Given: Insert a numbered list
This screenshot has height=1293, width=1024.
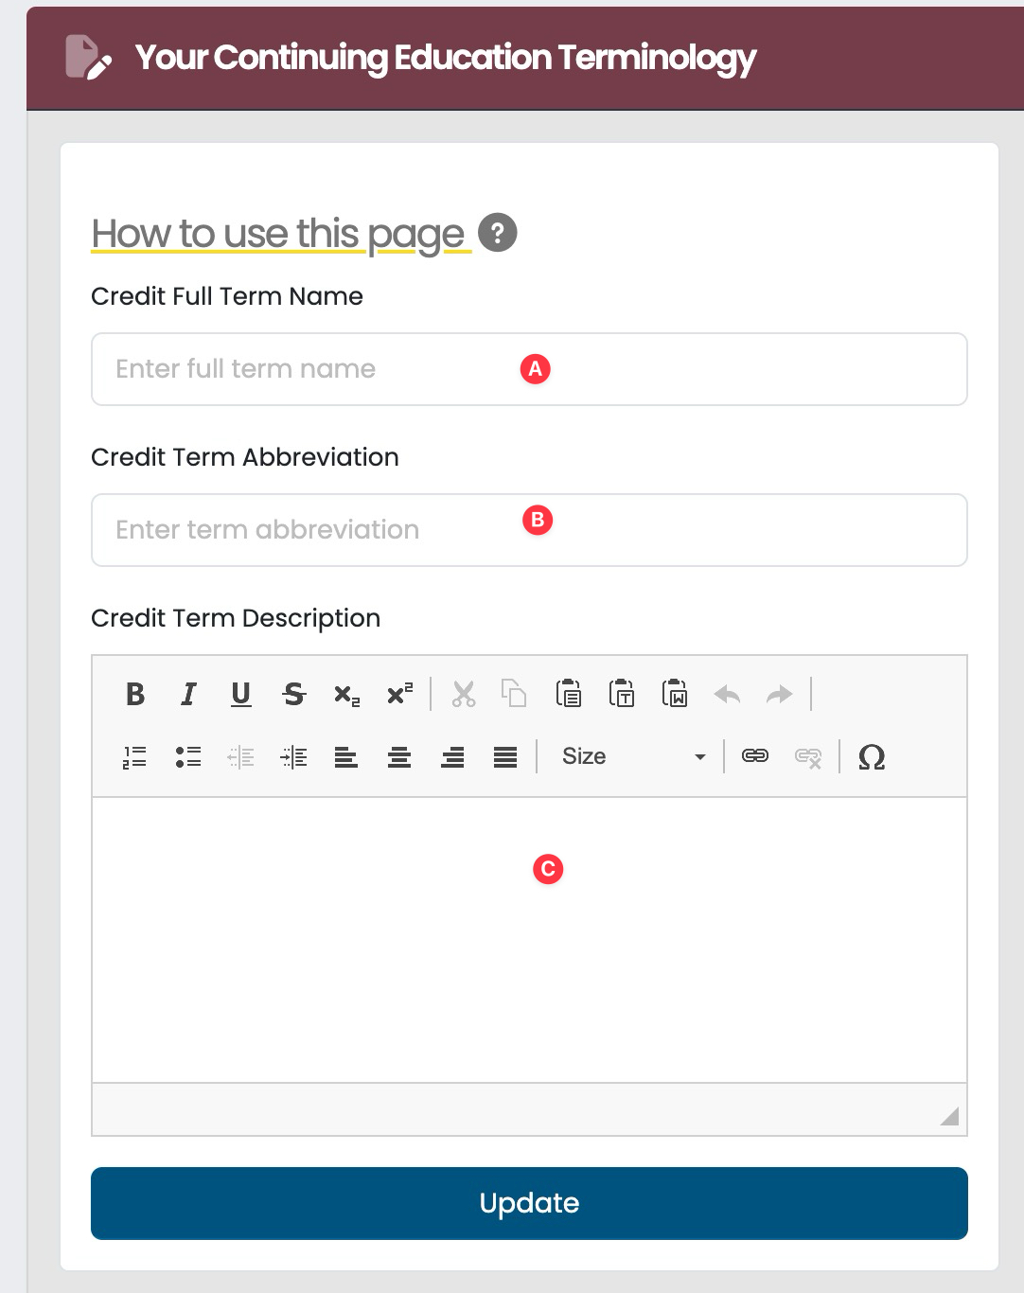Looking at the screenshot, I should [135, 756].
